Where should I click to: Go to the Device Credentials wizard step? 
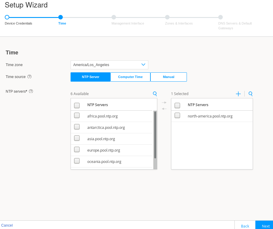click(7, 17)
